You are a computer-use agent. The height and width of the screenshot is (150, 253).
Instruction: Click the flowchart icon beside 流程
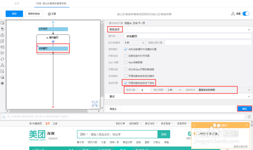point(233,14)
